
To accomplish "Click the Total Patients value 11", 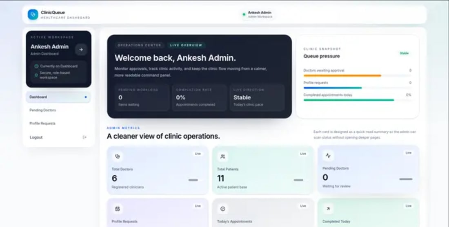I will coord(220,179).
